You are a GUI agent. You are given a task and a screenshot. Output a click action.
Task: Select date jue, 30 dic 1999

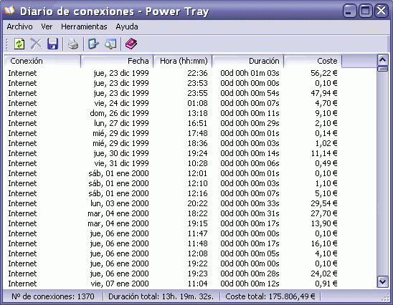[x=121, y=153]
